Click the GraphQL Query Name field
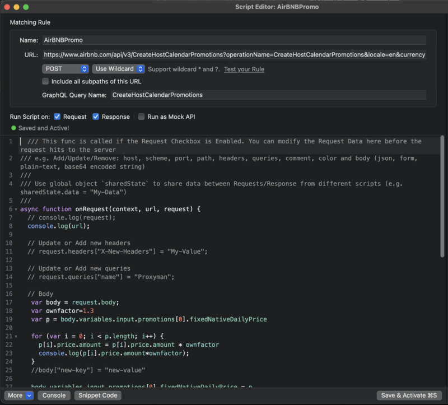 tap(268, 95)
